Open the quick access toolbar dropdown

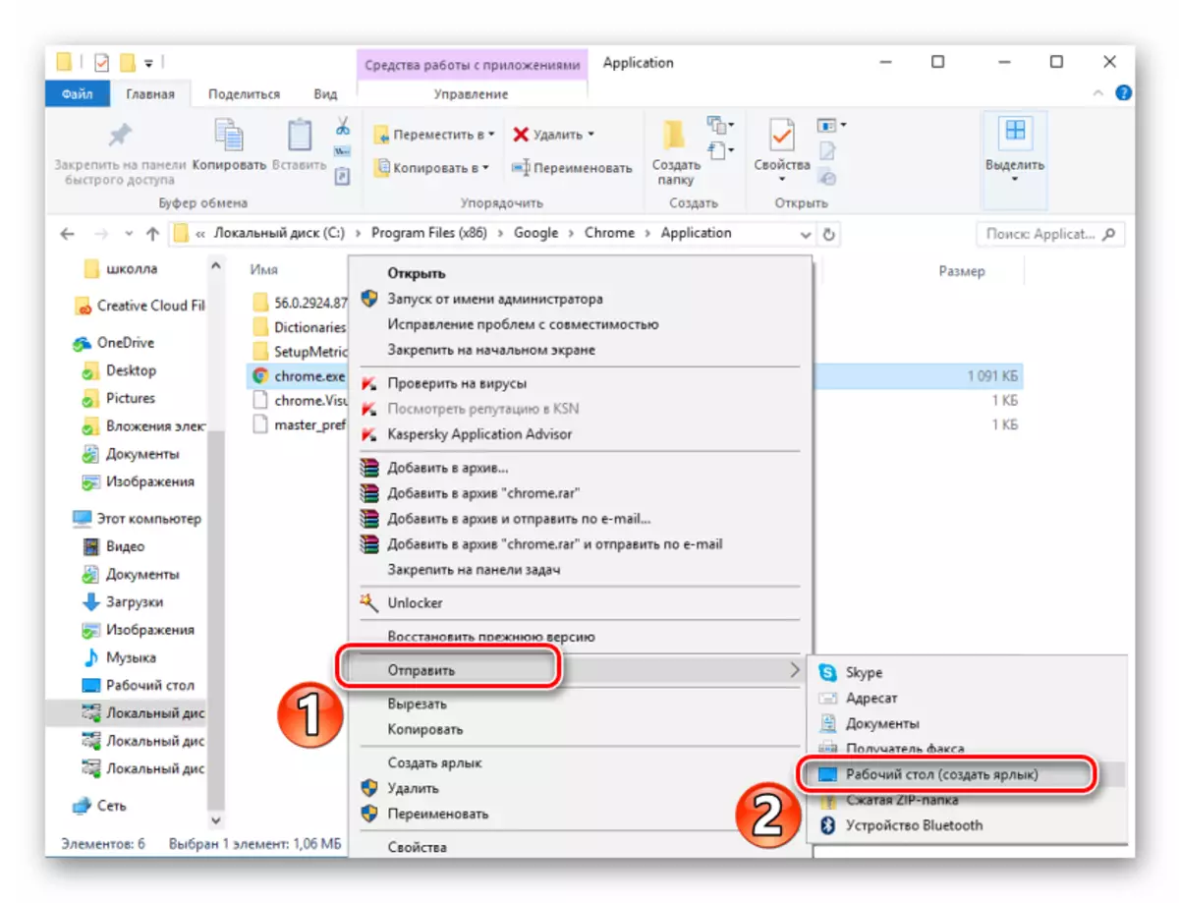coord(150,63)
